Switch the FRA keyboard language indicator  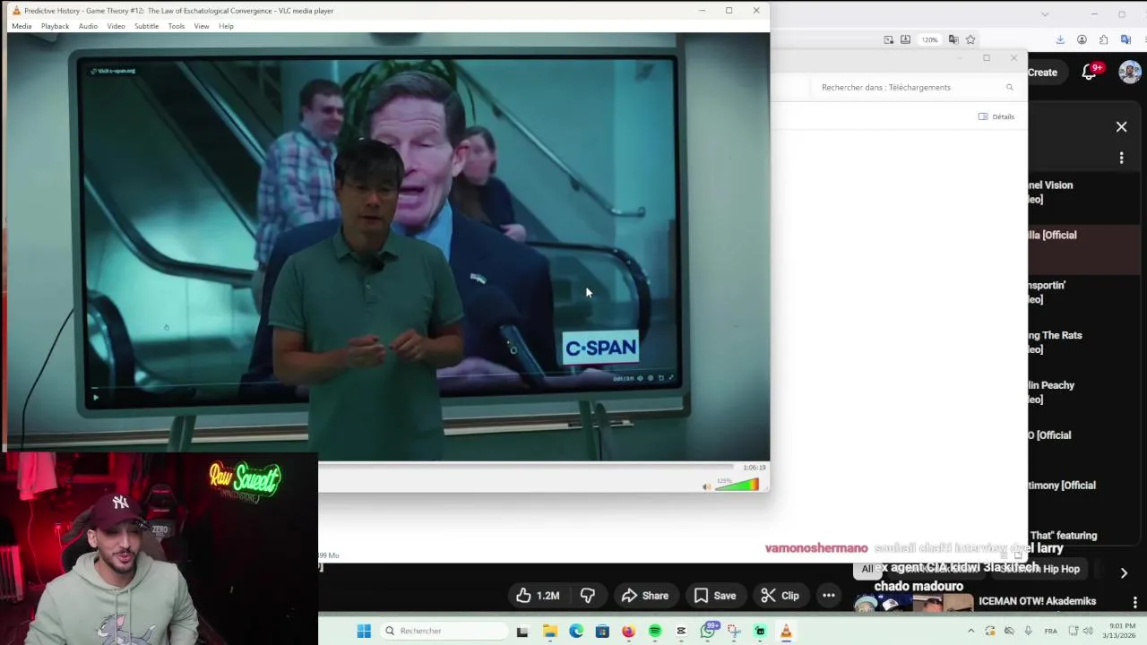pos(1049,631)
